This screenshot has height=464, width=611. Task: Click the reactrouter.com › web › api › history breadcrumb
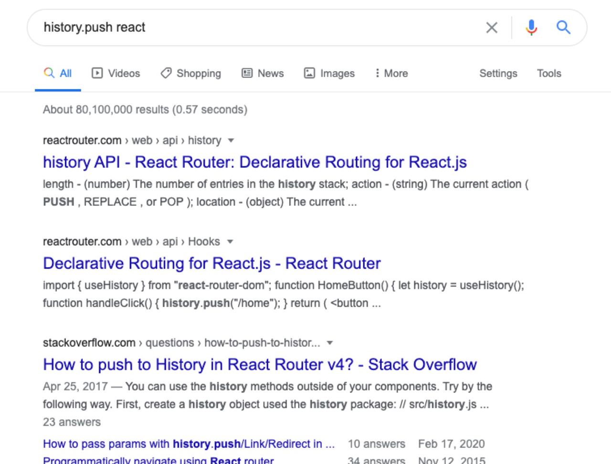132,141
